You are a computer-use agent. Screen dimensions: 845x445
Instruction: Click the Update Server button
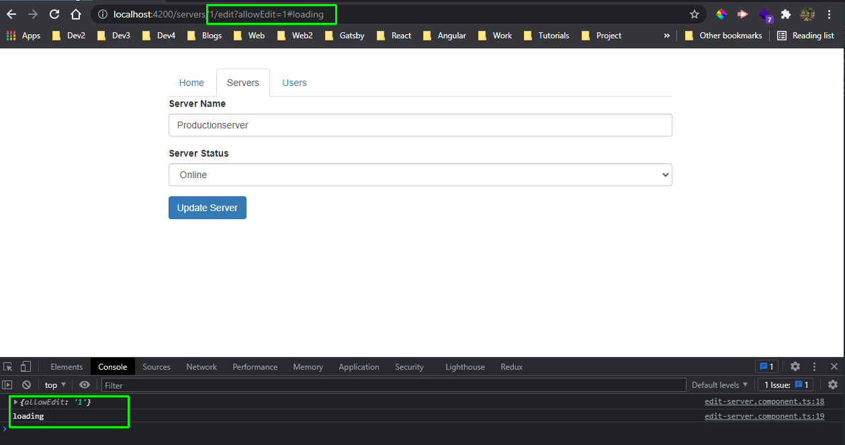208,208
